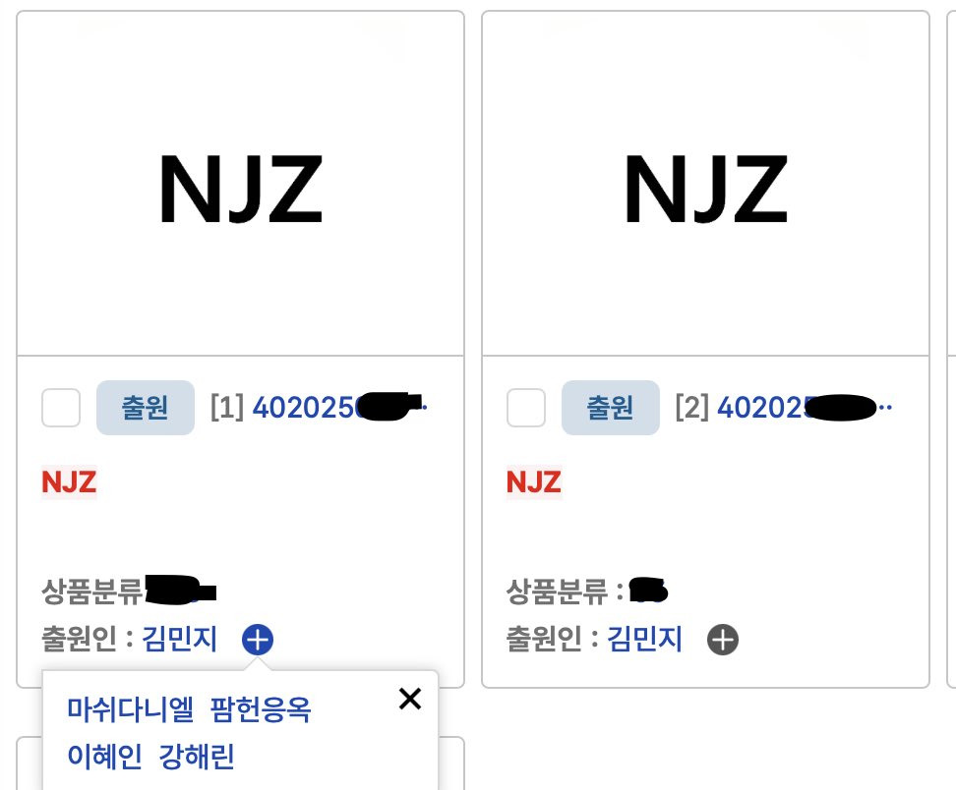Screen dimensions: 956x790
Task: Collapse applicant list on second NJZ trademark
Action: 723,640
